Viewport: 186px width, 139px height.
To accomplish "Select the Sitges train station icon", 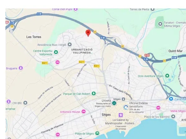I will [x=123, y=99].
